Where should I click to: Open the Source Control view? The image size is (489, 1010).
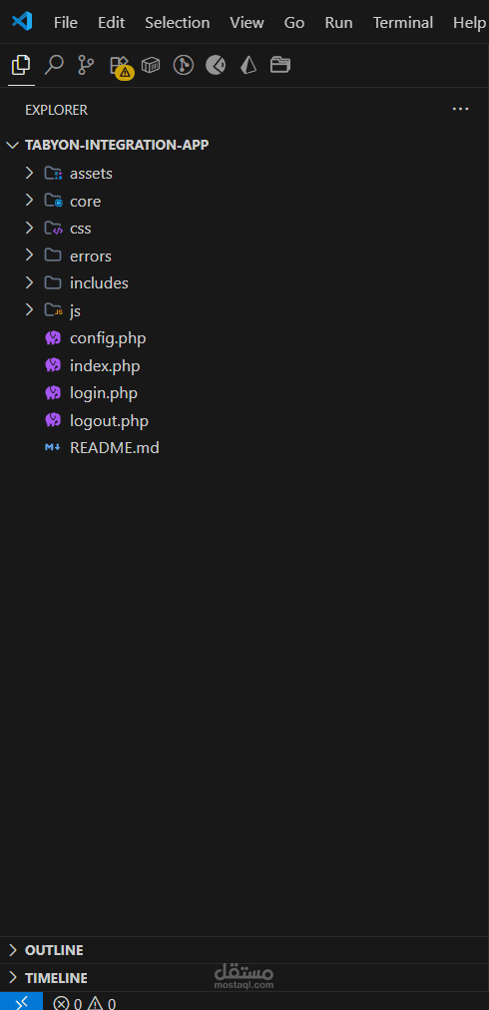tap(86, 65)
